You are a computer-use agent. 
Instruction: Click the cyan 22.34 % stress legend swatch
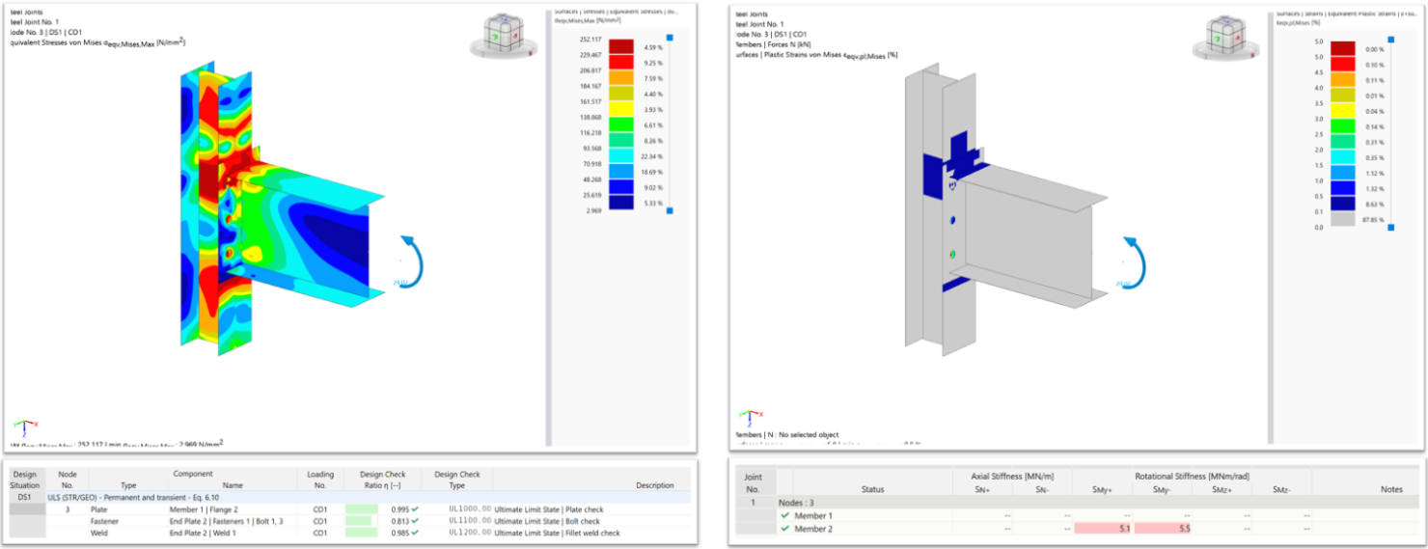point(620,155)
